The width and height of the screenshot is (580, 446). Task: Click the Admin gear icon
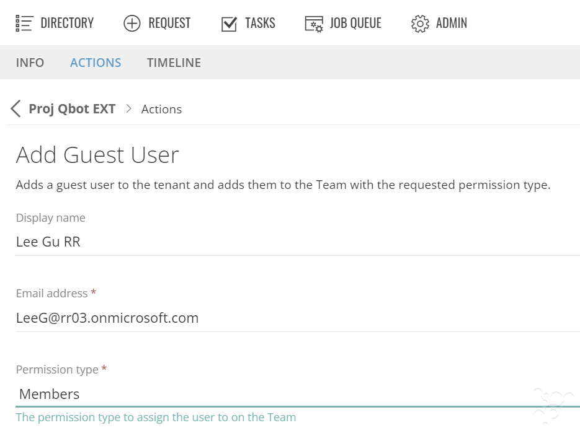[x=420, y=24]
